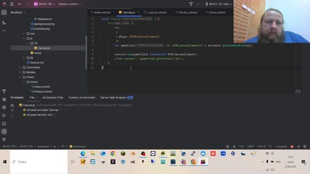Toggle quick-fix preview eye icon in Problems

pos(12,105)
